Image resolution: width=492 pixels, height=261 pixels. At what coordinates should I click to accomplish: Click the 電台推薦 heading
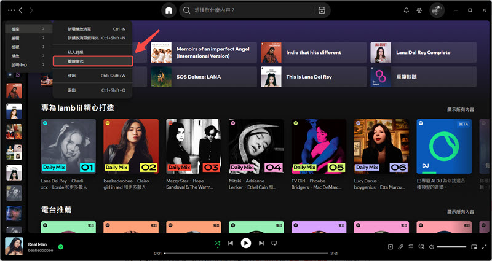(x=57, y=210)
